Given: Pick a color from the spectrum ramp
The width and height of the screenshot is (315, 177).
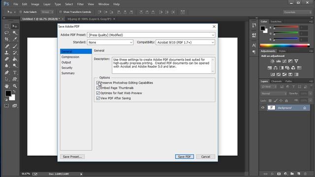Looking at the screenshot, I should tap(284, 46).
